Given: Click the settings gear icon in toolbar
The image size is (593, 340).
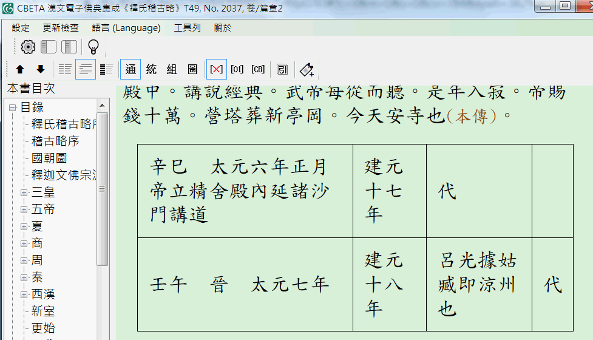Looking at the screenshot, I should 29,47.
